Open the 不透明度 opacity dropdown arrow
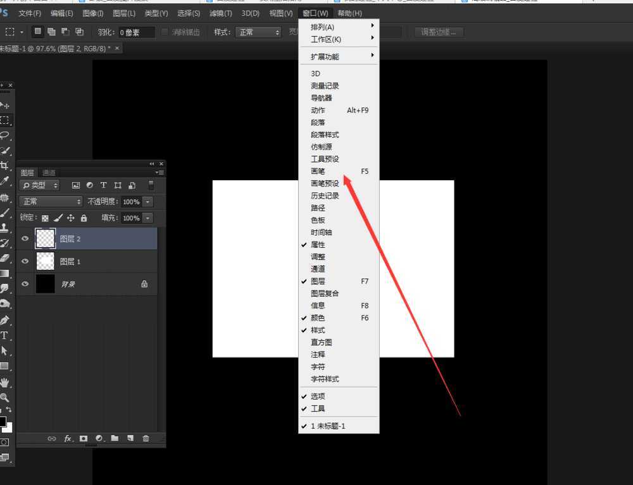This screenshot has height=485, width=633. pos(147,202)
